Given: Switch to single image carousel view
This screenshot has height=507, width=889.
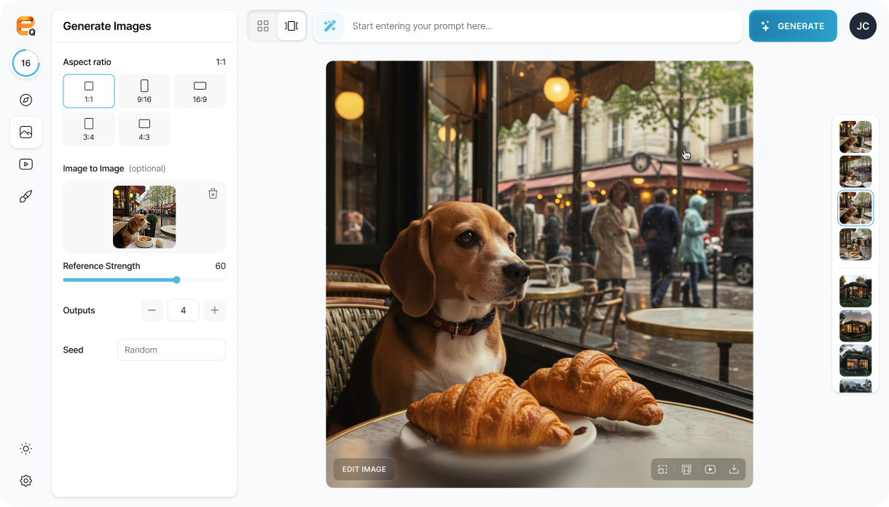Looking at the screenshot, I should tap(291, 26).
